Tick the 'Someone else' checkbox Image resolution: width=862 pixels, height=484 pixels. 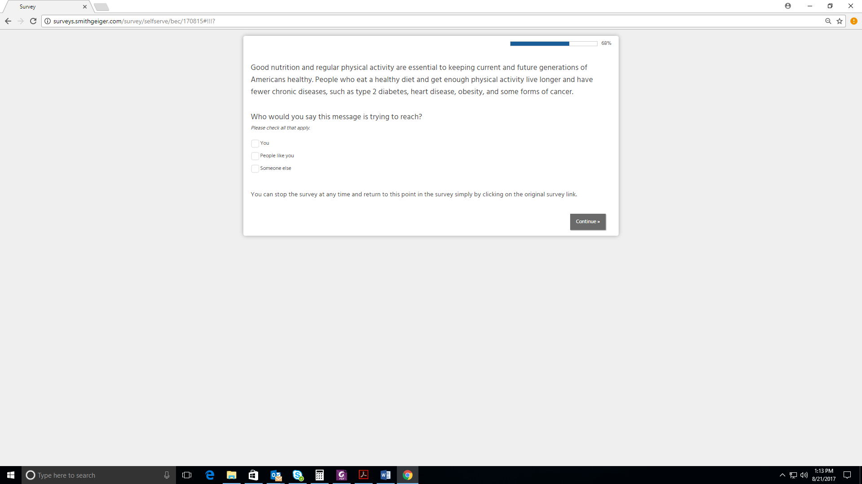tap(255, 169)
